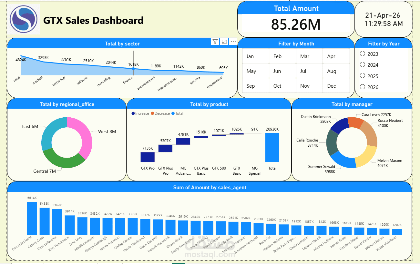Select the 2024 year radio button
Viewport: 420px width, 264px height.
pos(363,65)
